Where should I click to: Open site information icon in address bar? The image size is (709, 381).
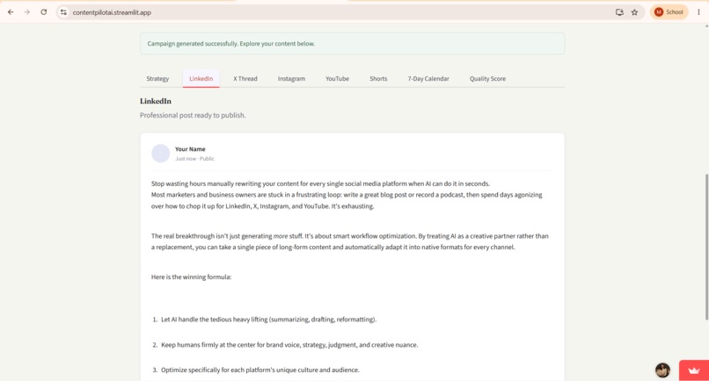(x=63, y=12)
